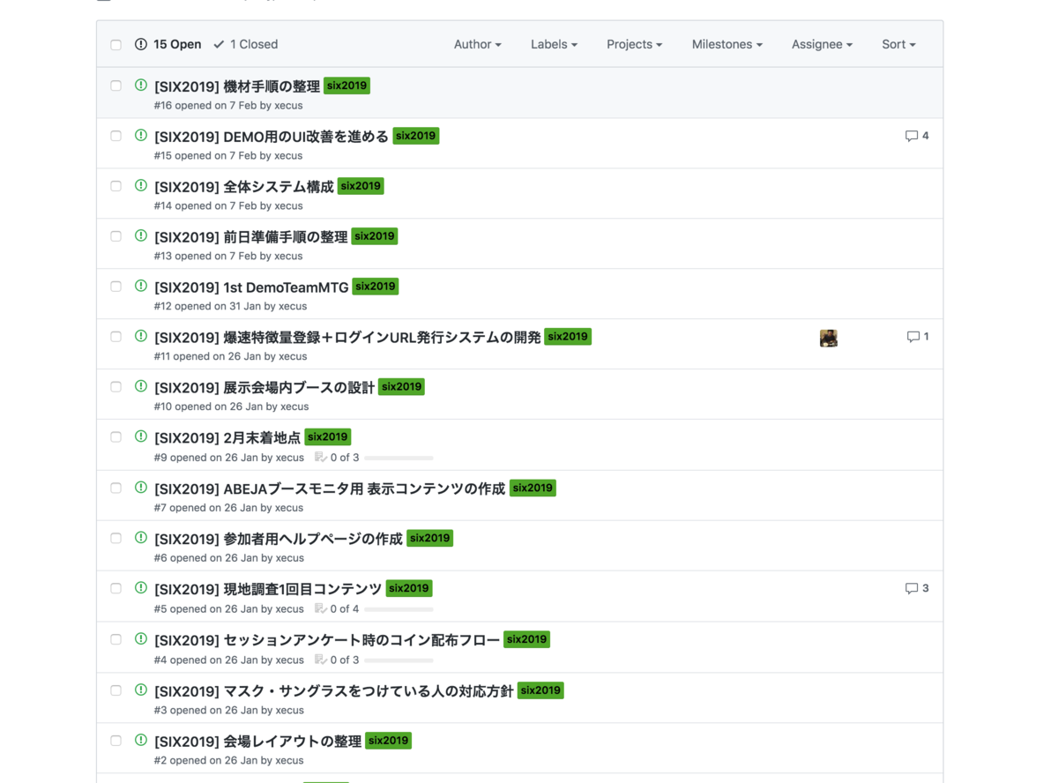1058x783 pixels.
Task: Open issue [SIX2019] 1st DemoTeamMTG
Action: (x=248, y=286)
